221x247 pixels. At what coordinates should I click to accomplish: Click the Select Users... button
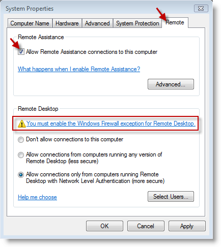coord(171,197)
